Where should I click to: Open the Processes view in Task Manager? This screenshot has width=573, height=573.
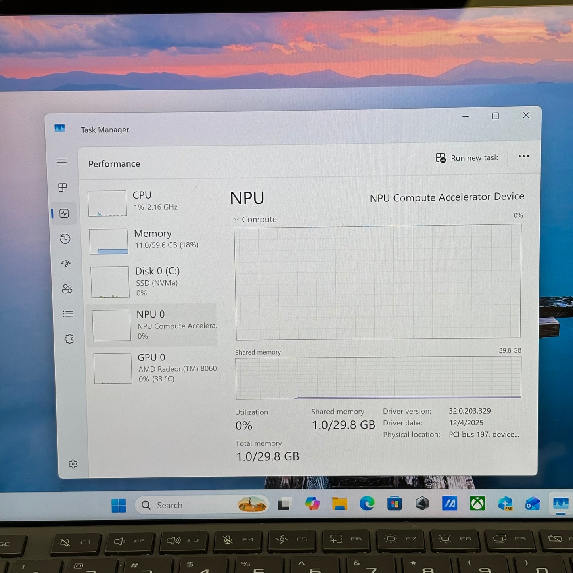point(62,188)
